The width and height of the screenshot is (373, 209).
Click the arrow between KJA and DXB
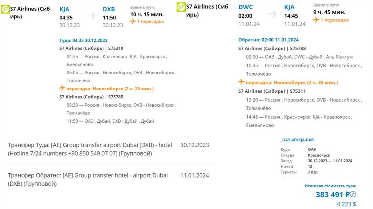(x=91, y=16)
